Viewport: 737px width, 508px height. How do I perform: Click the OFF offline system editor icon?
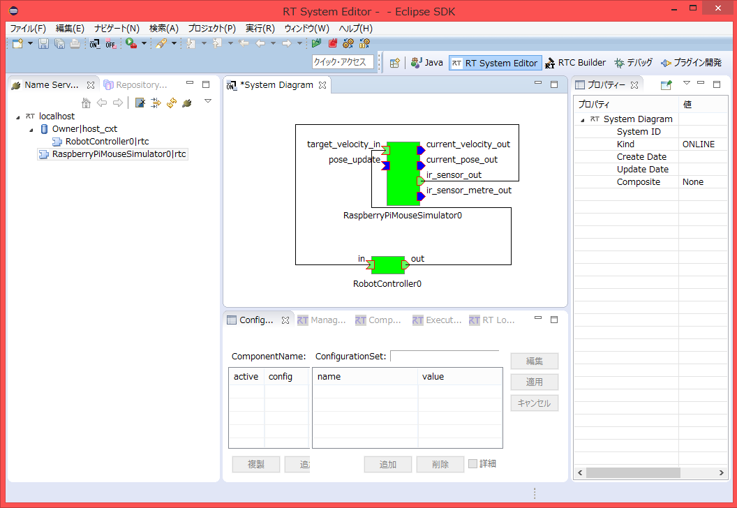[x=111, y=44]
